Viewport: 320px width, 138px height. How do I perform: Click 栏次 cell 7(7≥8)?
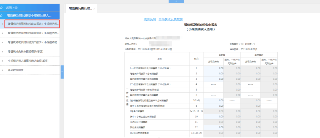pyautogui.click(x=196, y=100)
